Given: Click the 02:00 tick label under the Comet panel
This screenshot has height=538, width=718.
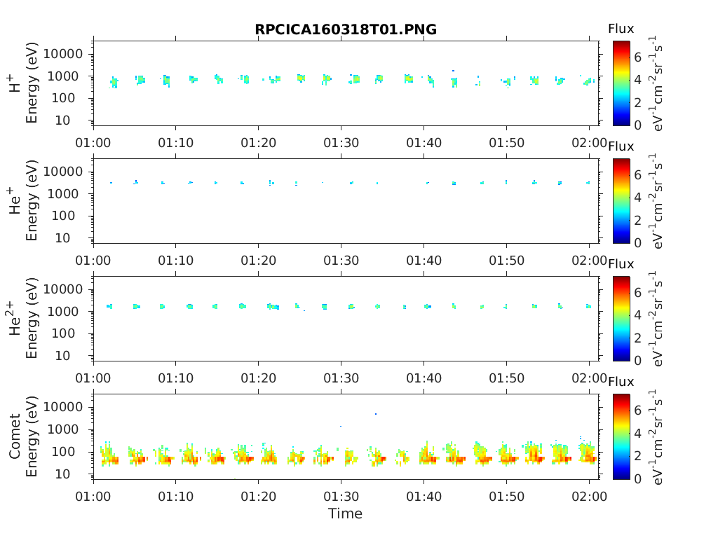Looking at the screenshot, I should pyautogui.click(x=589, y=497).
